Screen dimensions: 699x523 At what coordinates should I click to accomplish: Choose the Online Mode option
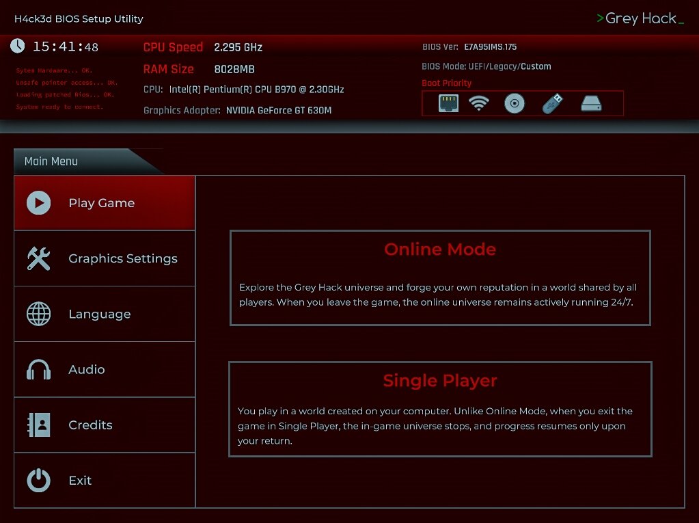[x=440, y=278]
